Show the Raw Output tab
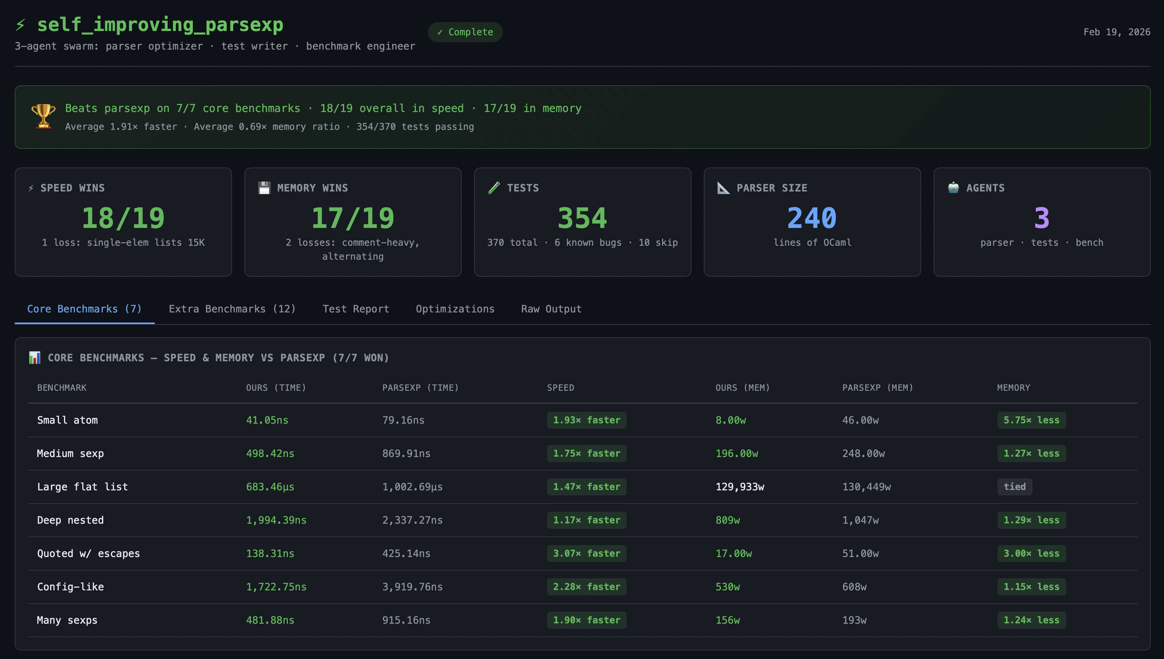 (x=551, y=309)
